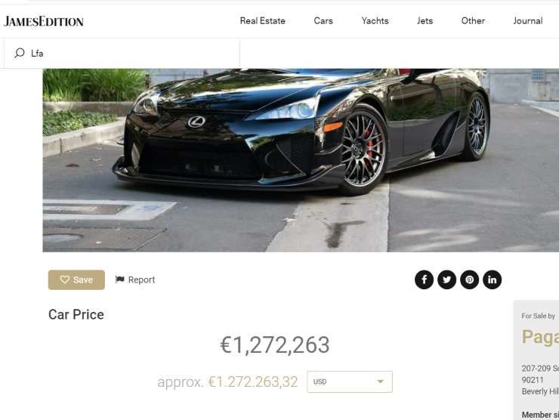
Task: Click into the Lfa search field
Action: click(x=122, y=53)
